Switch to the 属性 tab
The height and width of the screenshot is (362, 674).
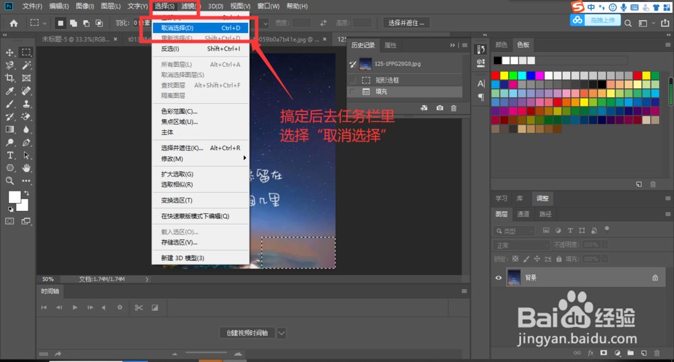pyautogui.click(x=390, y=45)
